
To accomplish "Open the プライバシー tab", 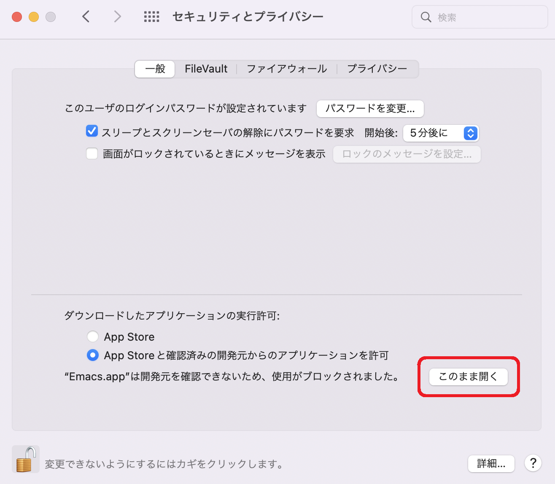I will coord(377,69).
